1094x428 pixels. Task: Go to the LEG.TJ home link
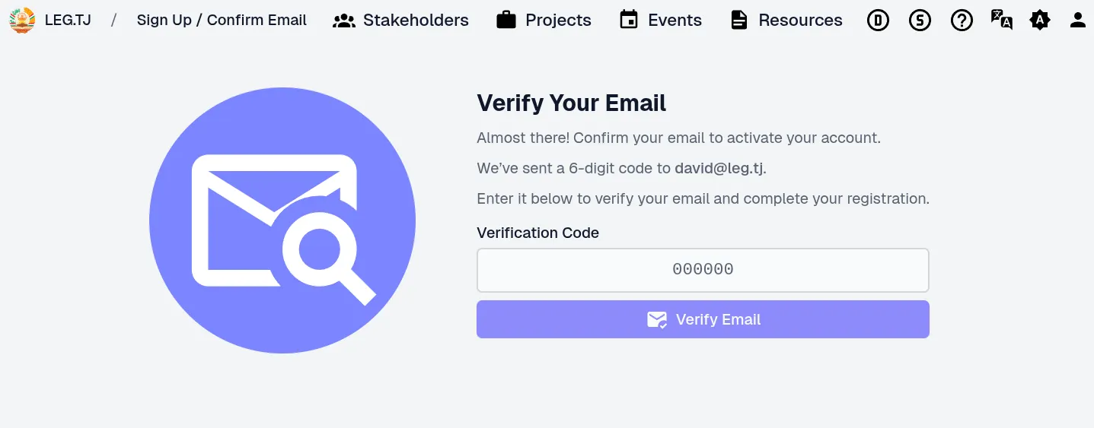(68, 21)
